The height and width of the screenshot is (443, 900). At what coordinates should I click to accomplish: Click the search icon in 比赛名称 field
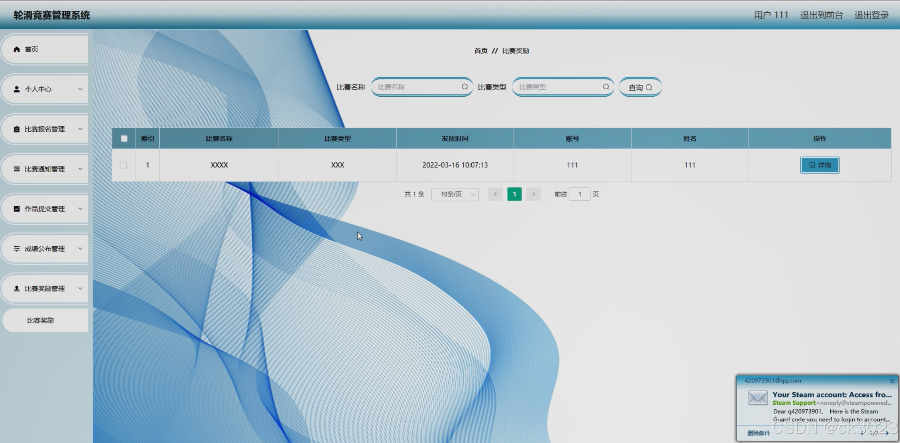pos(465,87)
